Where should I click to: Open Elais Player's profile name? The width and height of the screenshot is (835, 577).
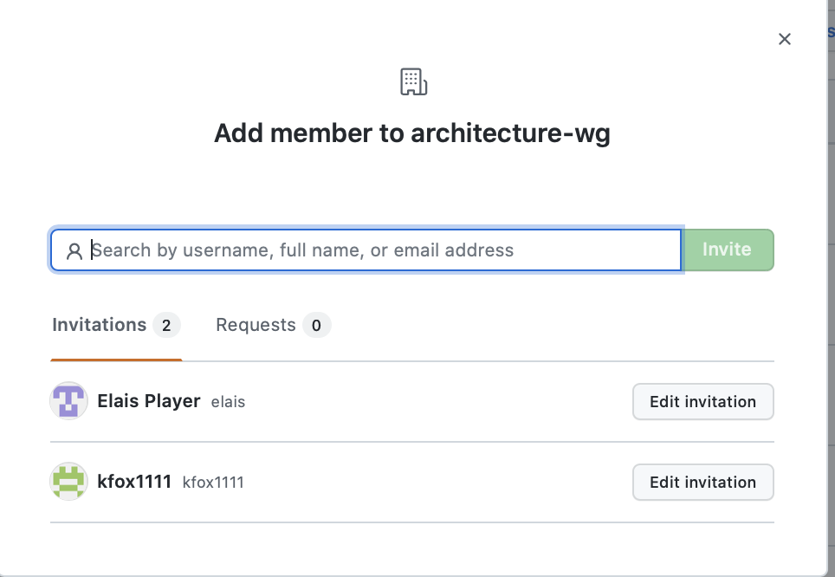coord(148,400)
